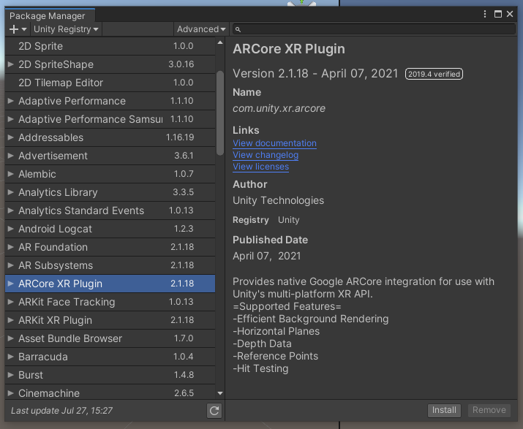Viewport: 523px width, 429px height.
Task: Select the Adaptive Performance package row
Action: point(110,101)
